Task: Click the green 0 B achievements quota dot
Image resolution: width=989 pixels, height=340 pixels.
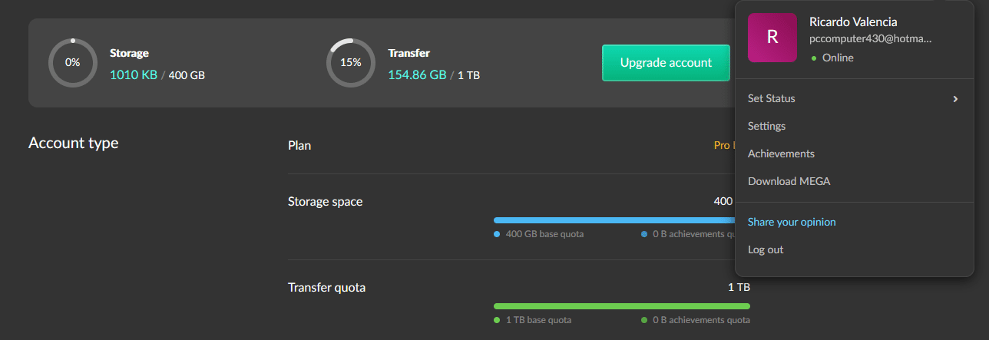Action: coord(644,320)
